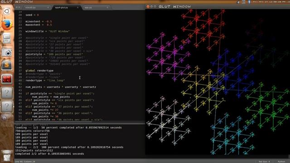Click the GLUT Window title bar
290x163 pixels.
tap(217, 6)
